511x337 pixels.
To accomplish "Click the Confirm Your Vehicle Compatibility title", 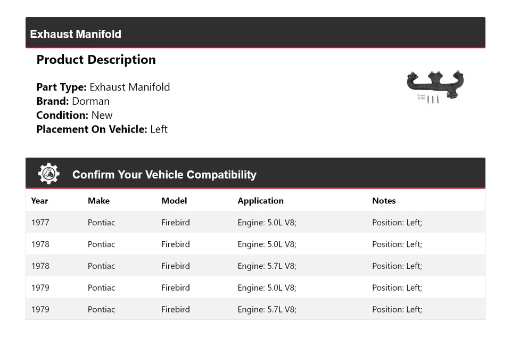I will (x=164, y=175).
